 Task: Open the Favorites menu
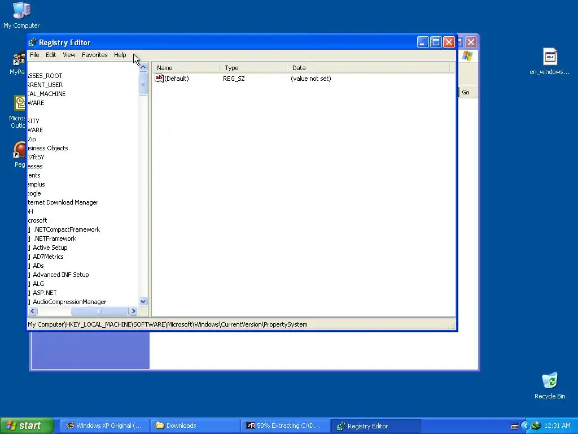coord(95,55)
